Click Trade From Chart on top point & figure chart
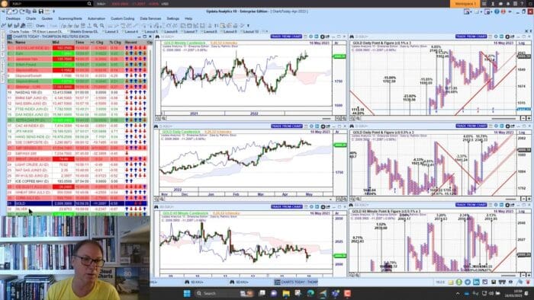 (x=471, y=37)
